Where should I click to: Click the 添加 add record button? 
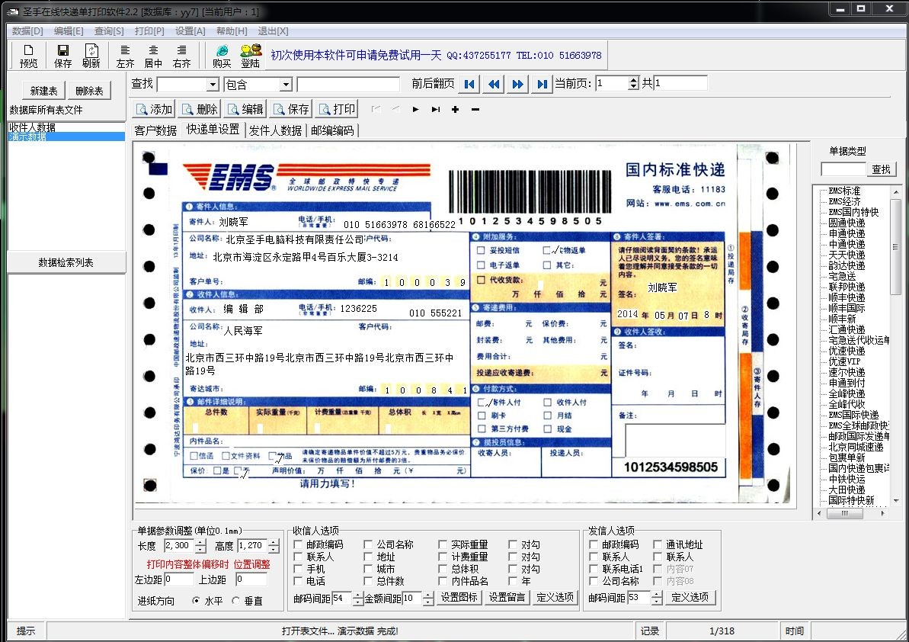(x=154, y=109)
